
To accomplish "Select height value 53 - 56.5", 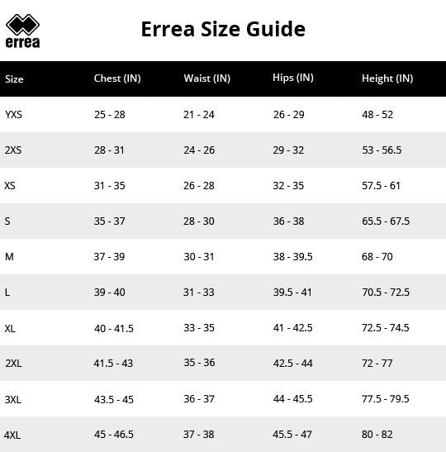I will coord(382,150).
